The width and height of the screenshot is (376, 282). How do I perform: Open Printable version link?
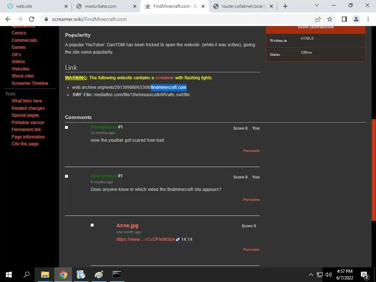click(x=28, y=122)
